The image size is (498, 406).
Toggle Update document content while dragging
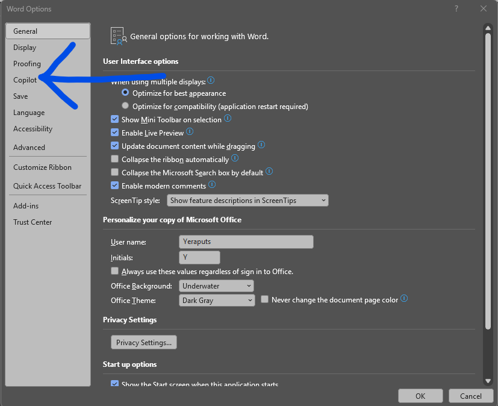[114, 146]
